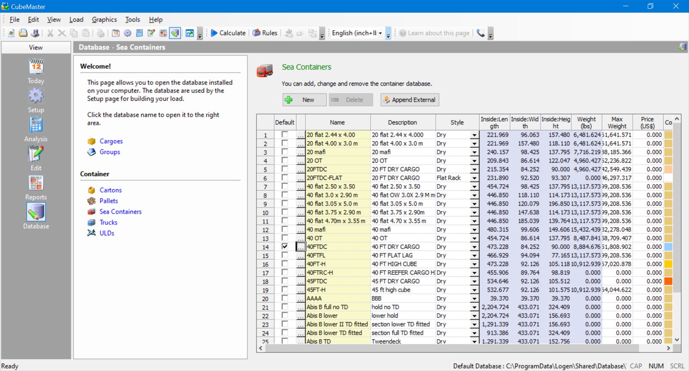Click the phone contact toolbar icon
The height and width of the screenshot is (371, 689).
481,33
